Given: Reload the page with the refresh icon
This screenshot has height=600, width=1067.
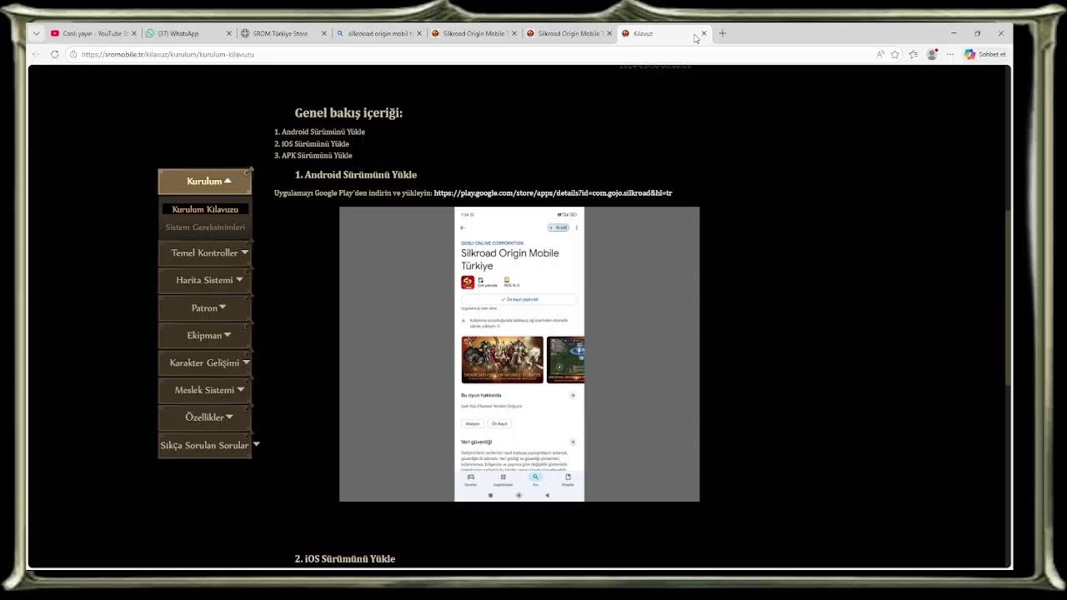Looking at the screenshot, I should click(x=55, y=54).
